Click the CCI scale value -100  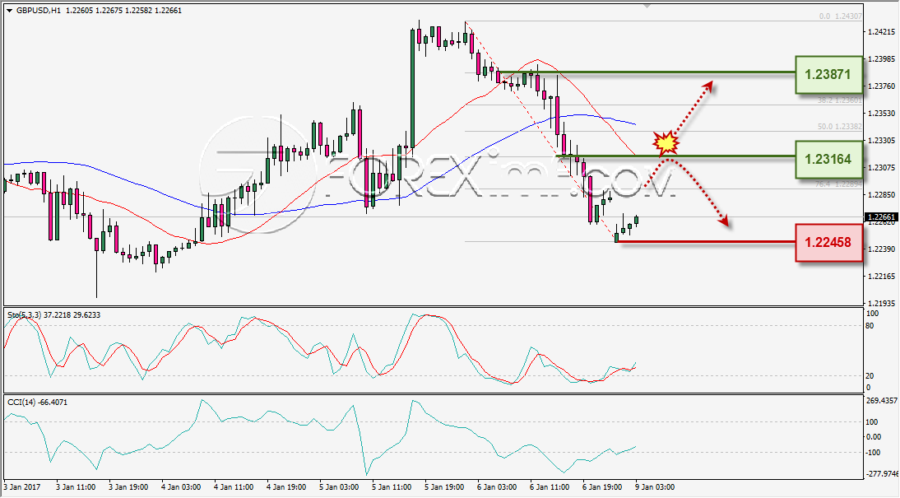pyautogui.click(x=873, y=453)
